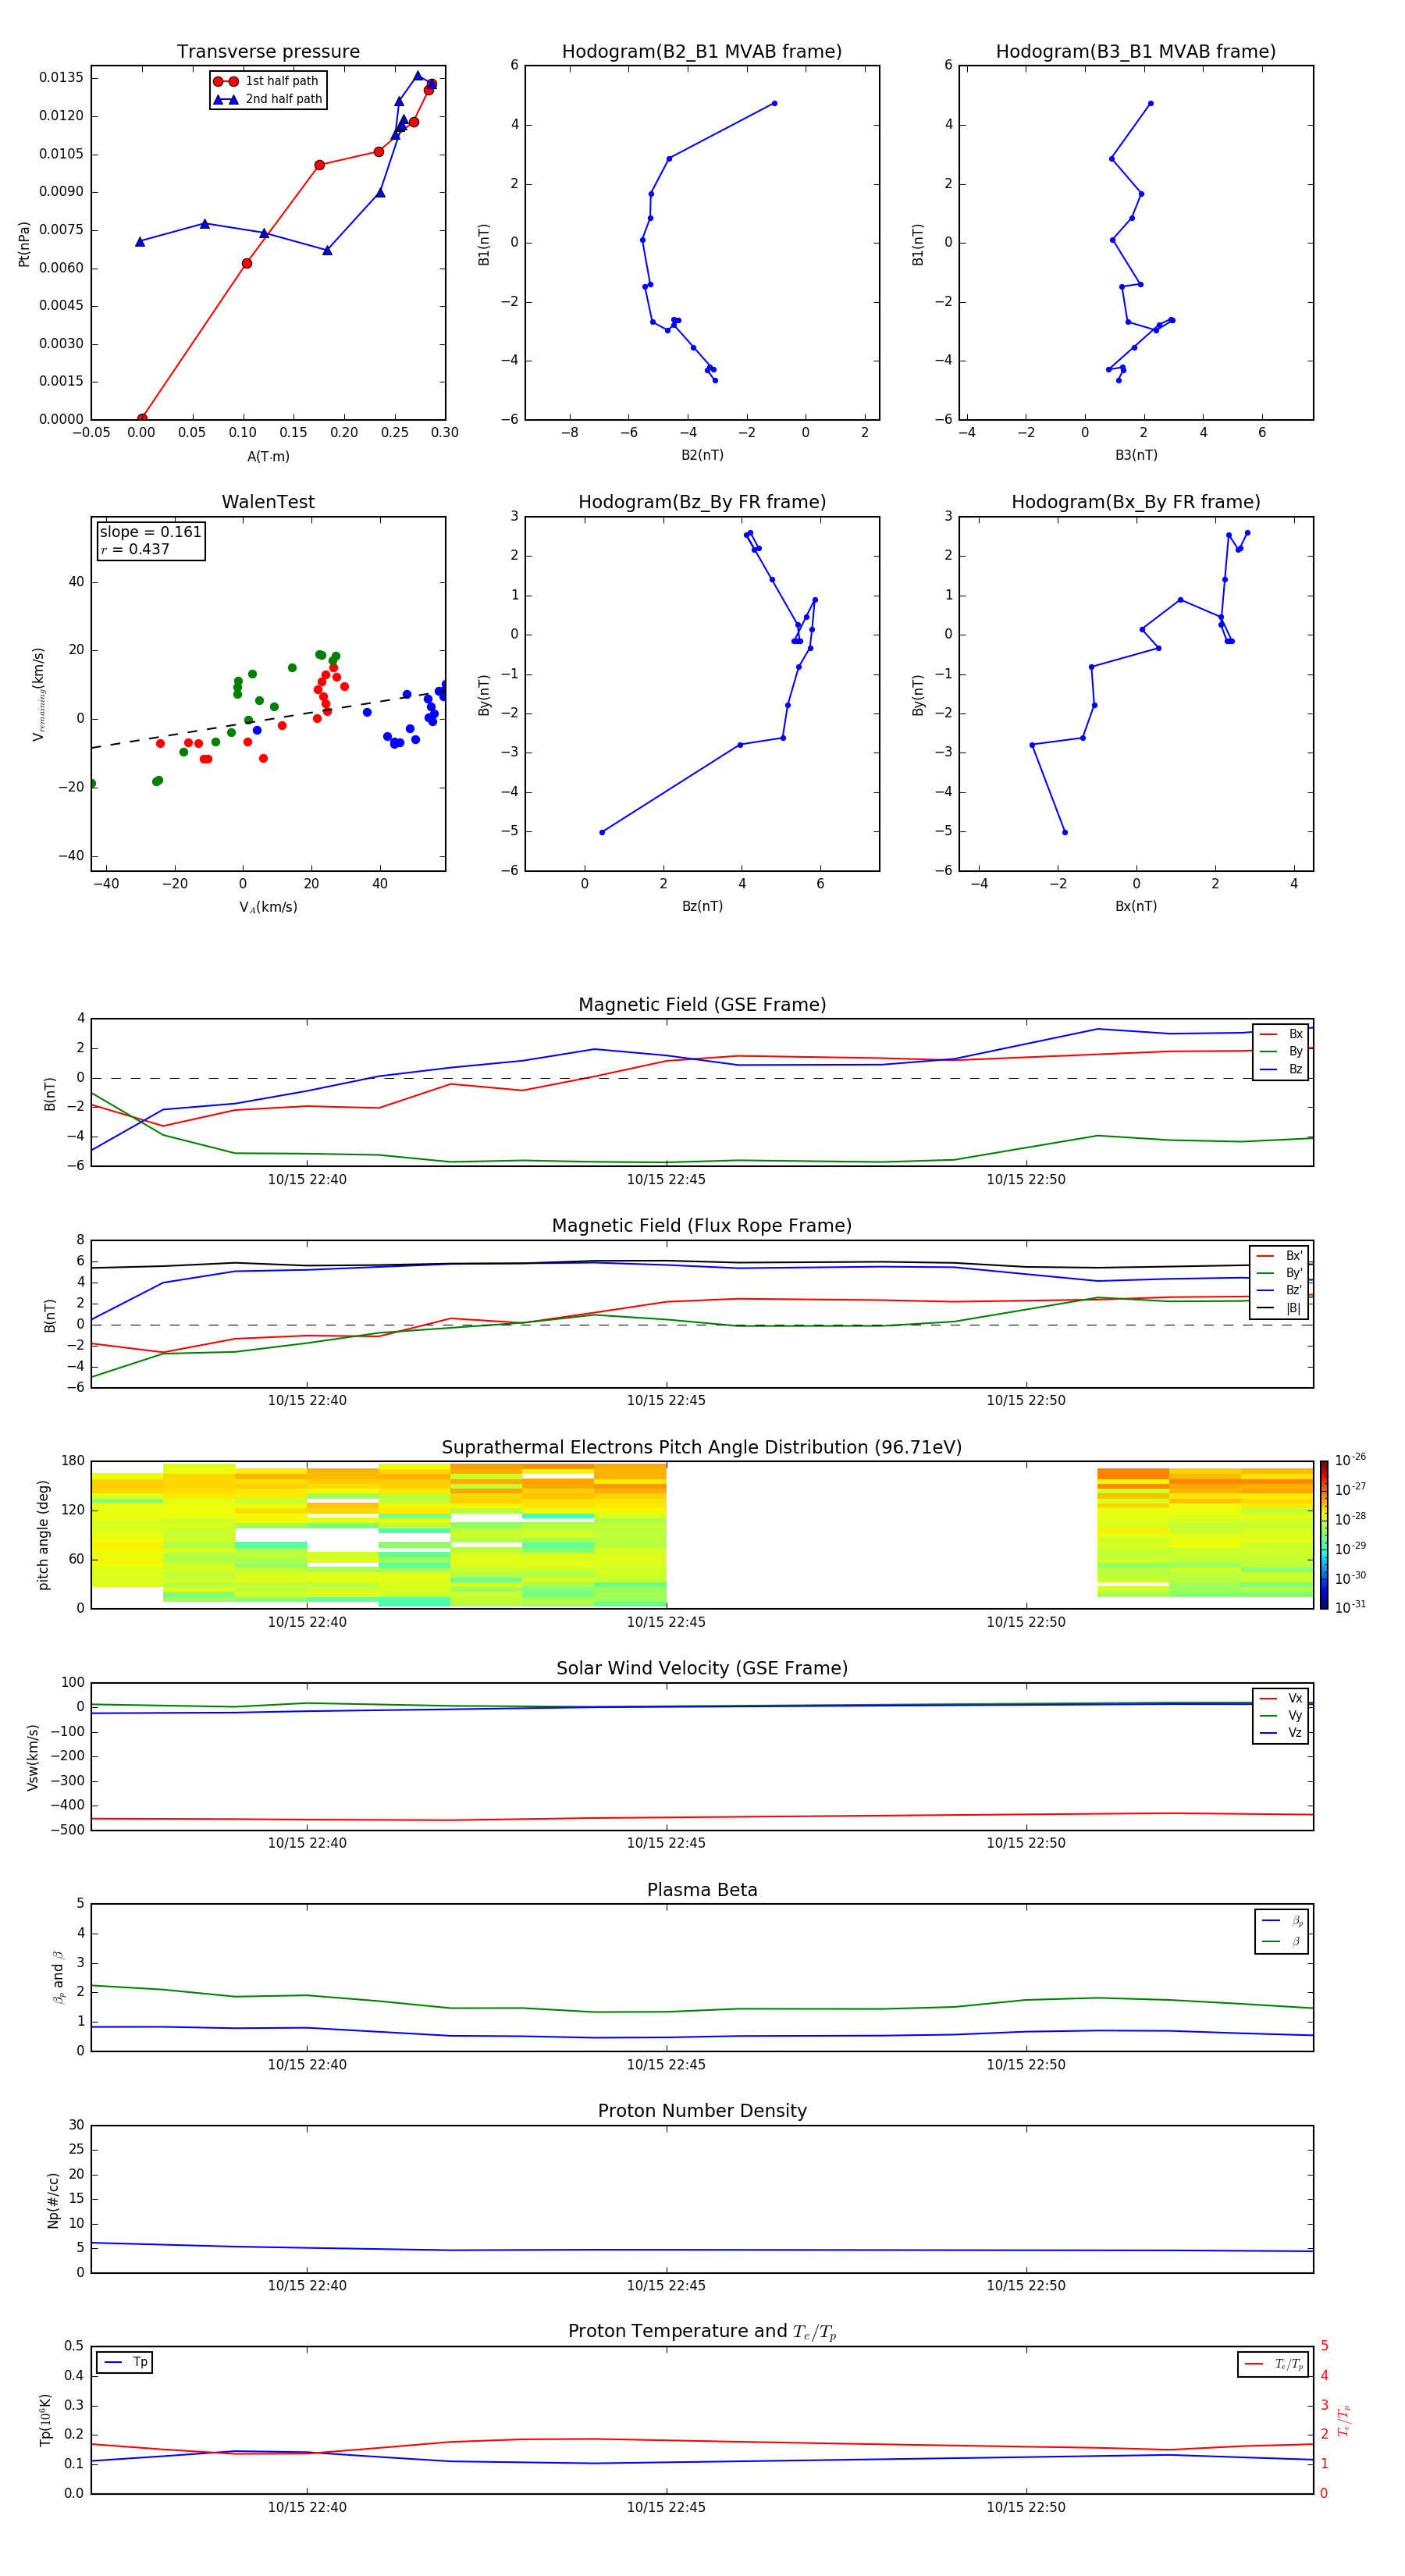The width and height of the screenshot is (1405, 2576).
Task: Click "10/15 22:45" tick under the GSE magnetic field panel
Action: pyautogui.click(x=666, y=1180)
